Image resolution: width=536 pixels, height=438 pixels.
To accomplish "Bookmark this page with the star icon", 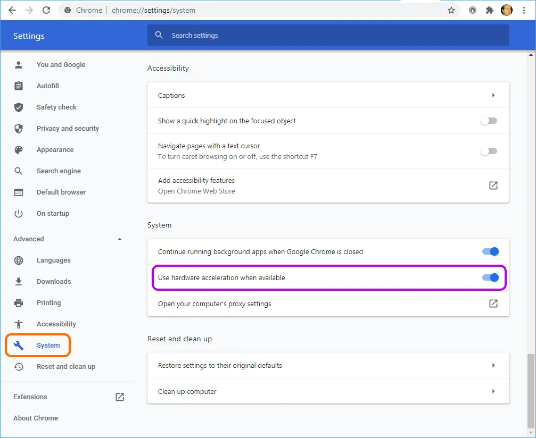I will tap(451, 10).
